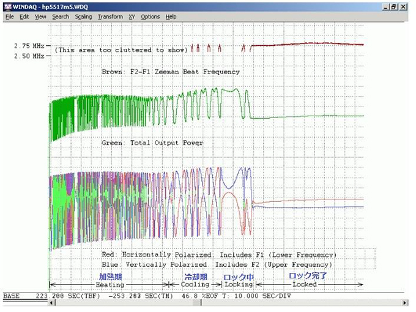Image resolution: width=416 pixels, height=312 pixels.
Task: Open the Edit menu
Action: pyautogui.click(x=24, y=17)
